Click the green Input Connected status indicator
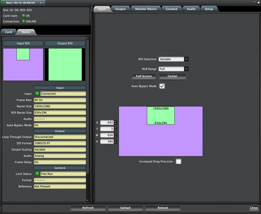 click(37, 94)
